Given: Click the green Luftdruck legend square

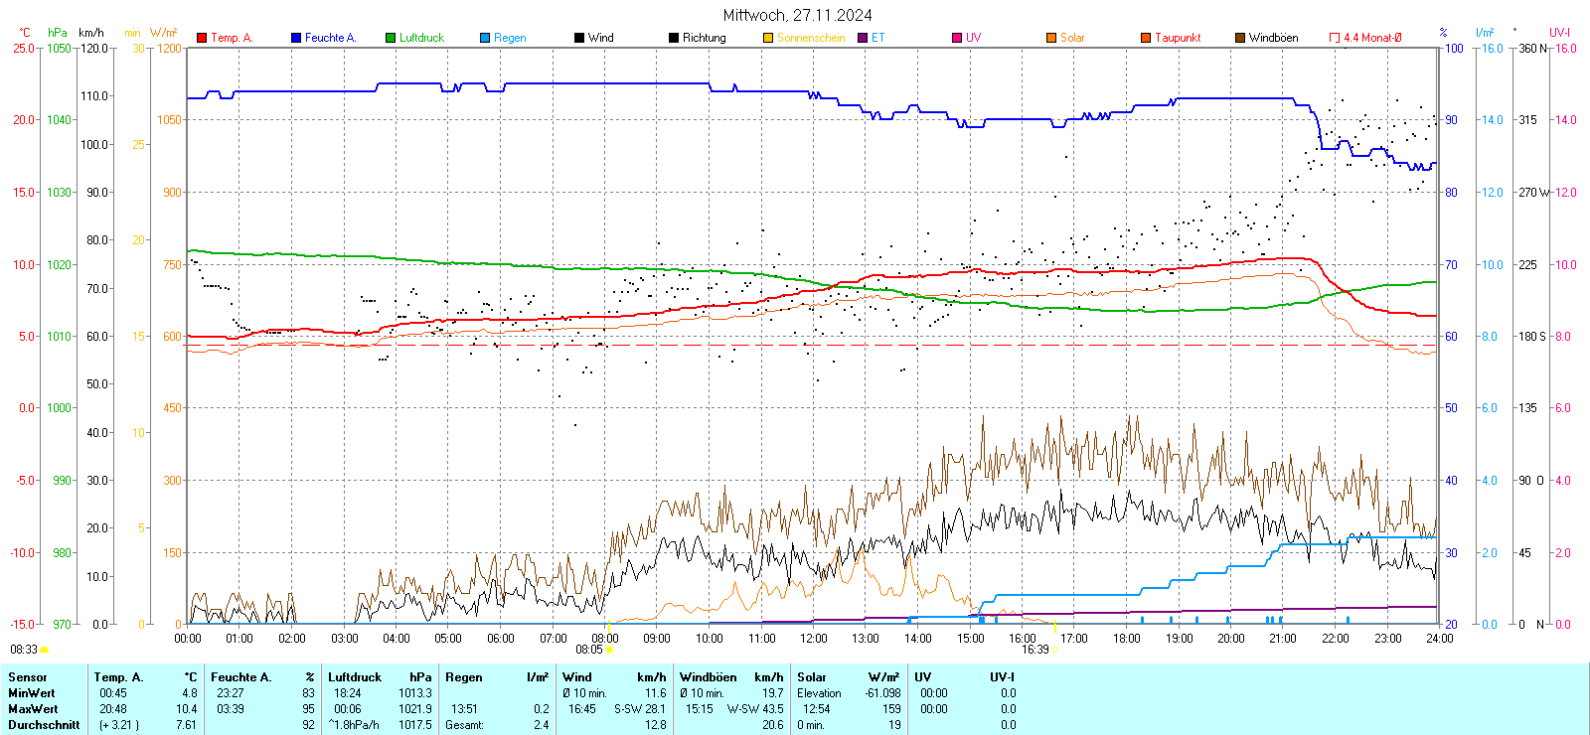Looking at the screenshot, I should pos(391,38).
